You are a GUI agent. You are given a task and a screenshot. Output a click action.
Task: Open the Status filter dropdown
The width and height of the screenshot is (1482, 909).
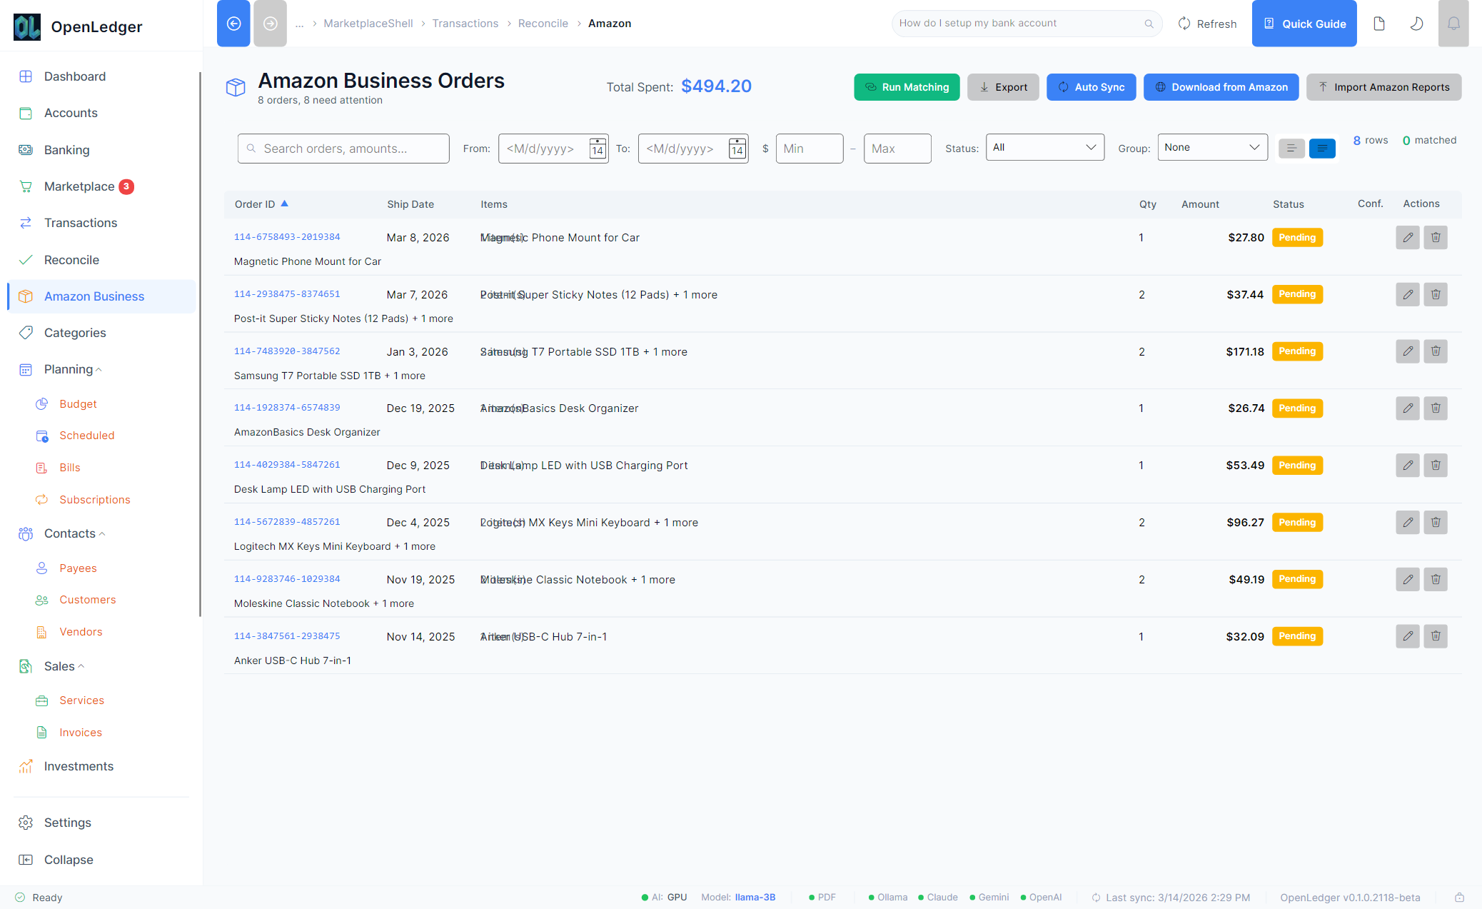tap(1045, 147)
